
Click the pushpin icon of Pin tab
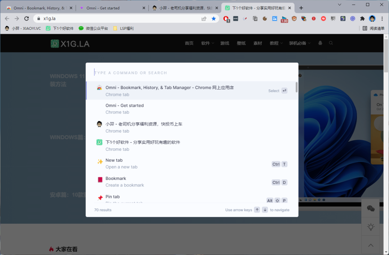click(100, 198)
